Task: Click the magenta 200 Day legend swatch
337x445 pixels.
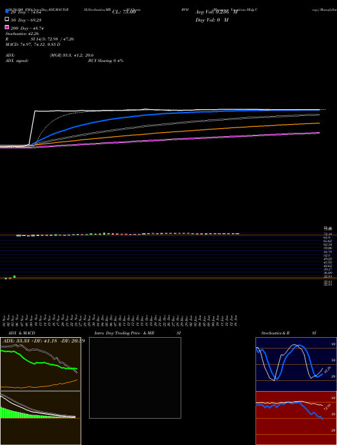Action: tap(7, 27)
